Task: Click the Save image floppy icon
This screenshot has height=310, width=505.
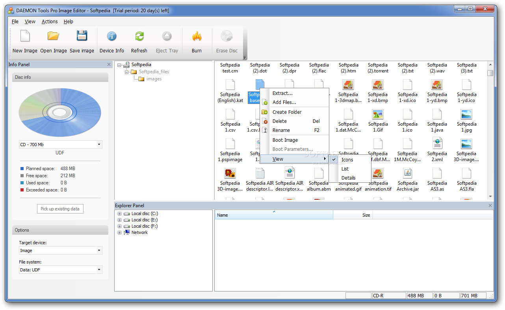Action: [82, 36]
